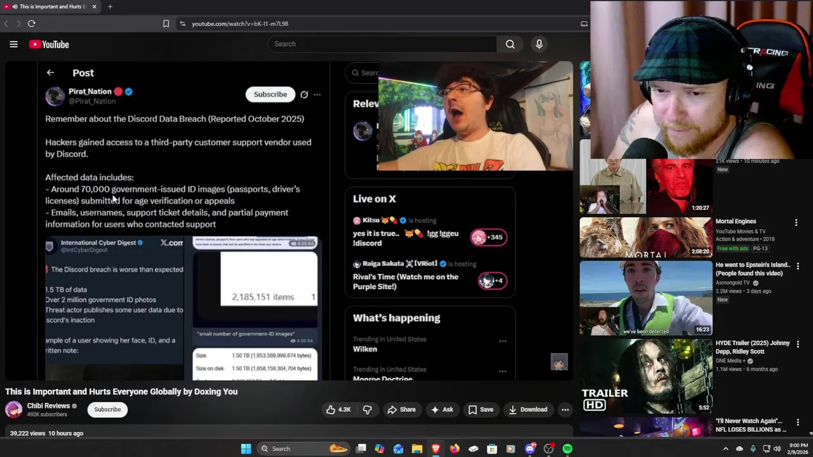Click the Pirat_Nation profile avatar
The image size is (813, 457).
tap(55, 96)
